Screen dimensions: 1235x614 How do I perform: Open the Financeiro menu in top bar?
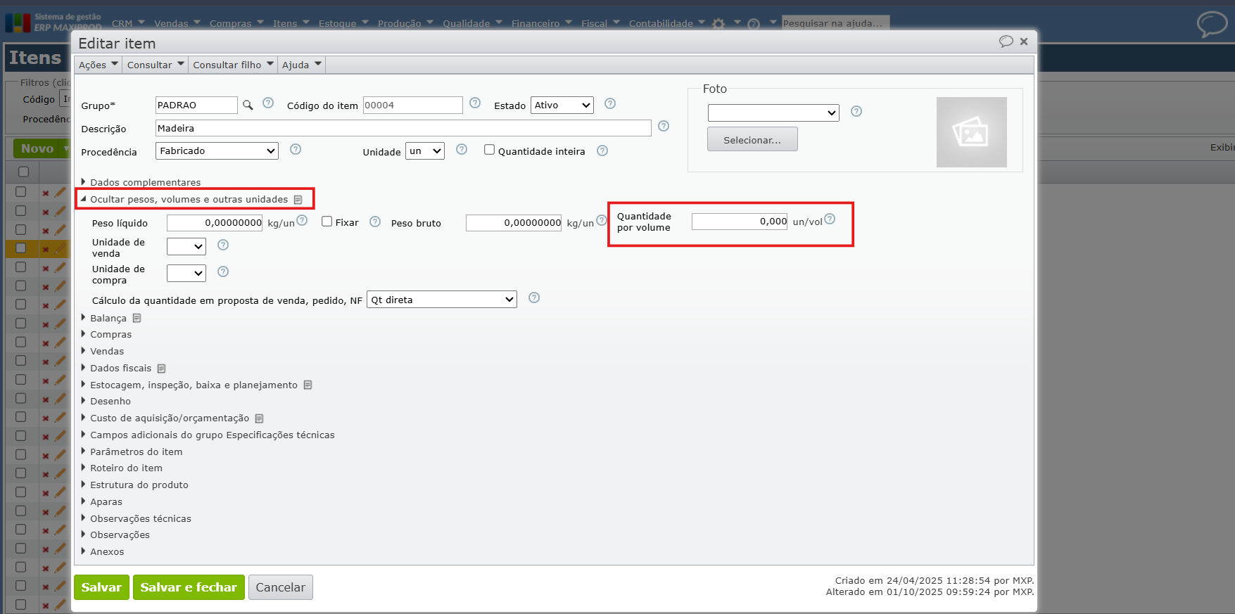coord(541,23)
